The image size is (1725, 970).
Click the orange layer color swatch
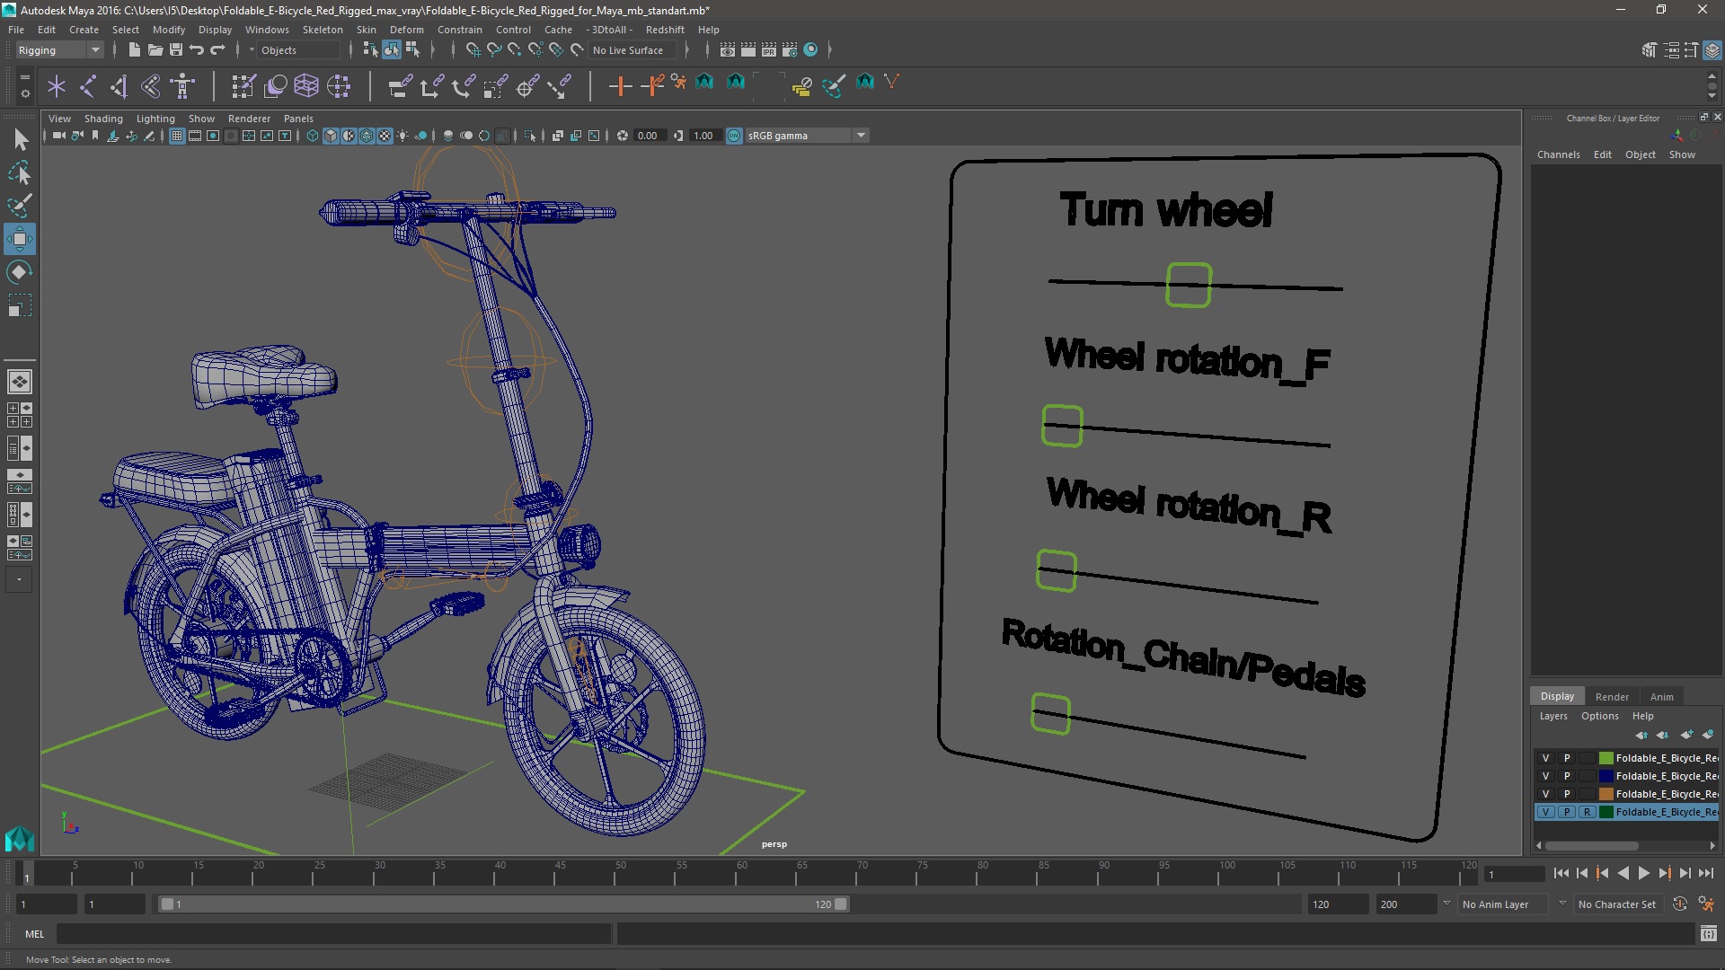pyautogui.click(x=1606, y=794)
